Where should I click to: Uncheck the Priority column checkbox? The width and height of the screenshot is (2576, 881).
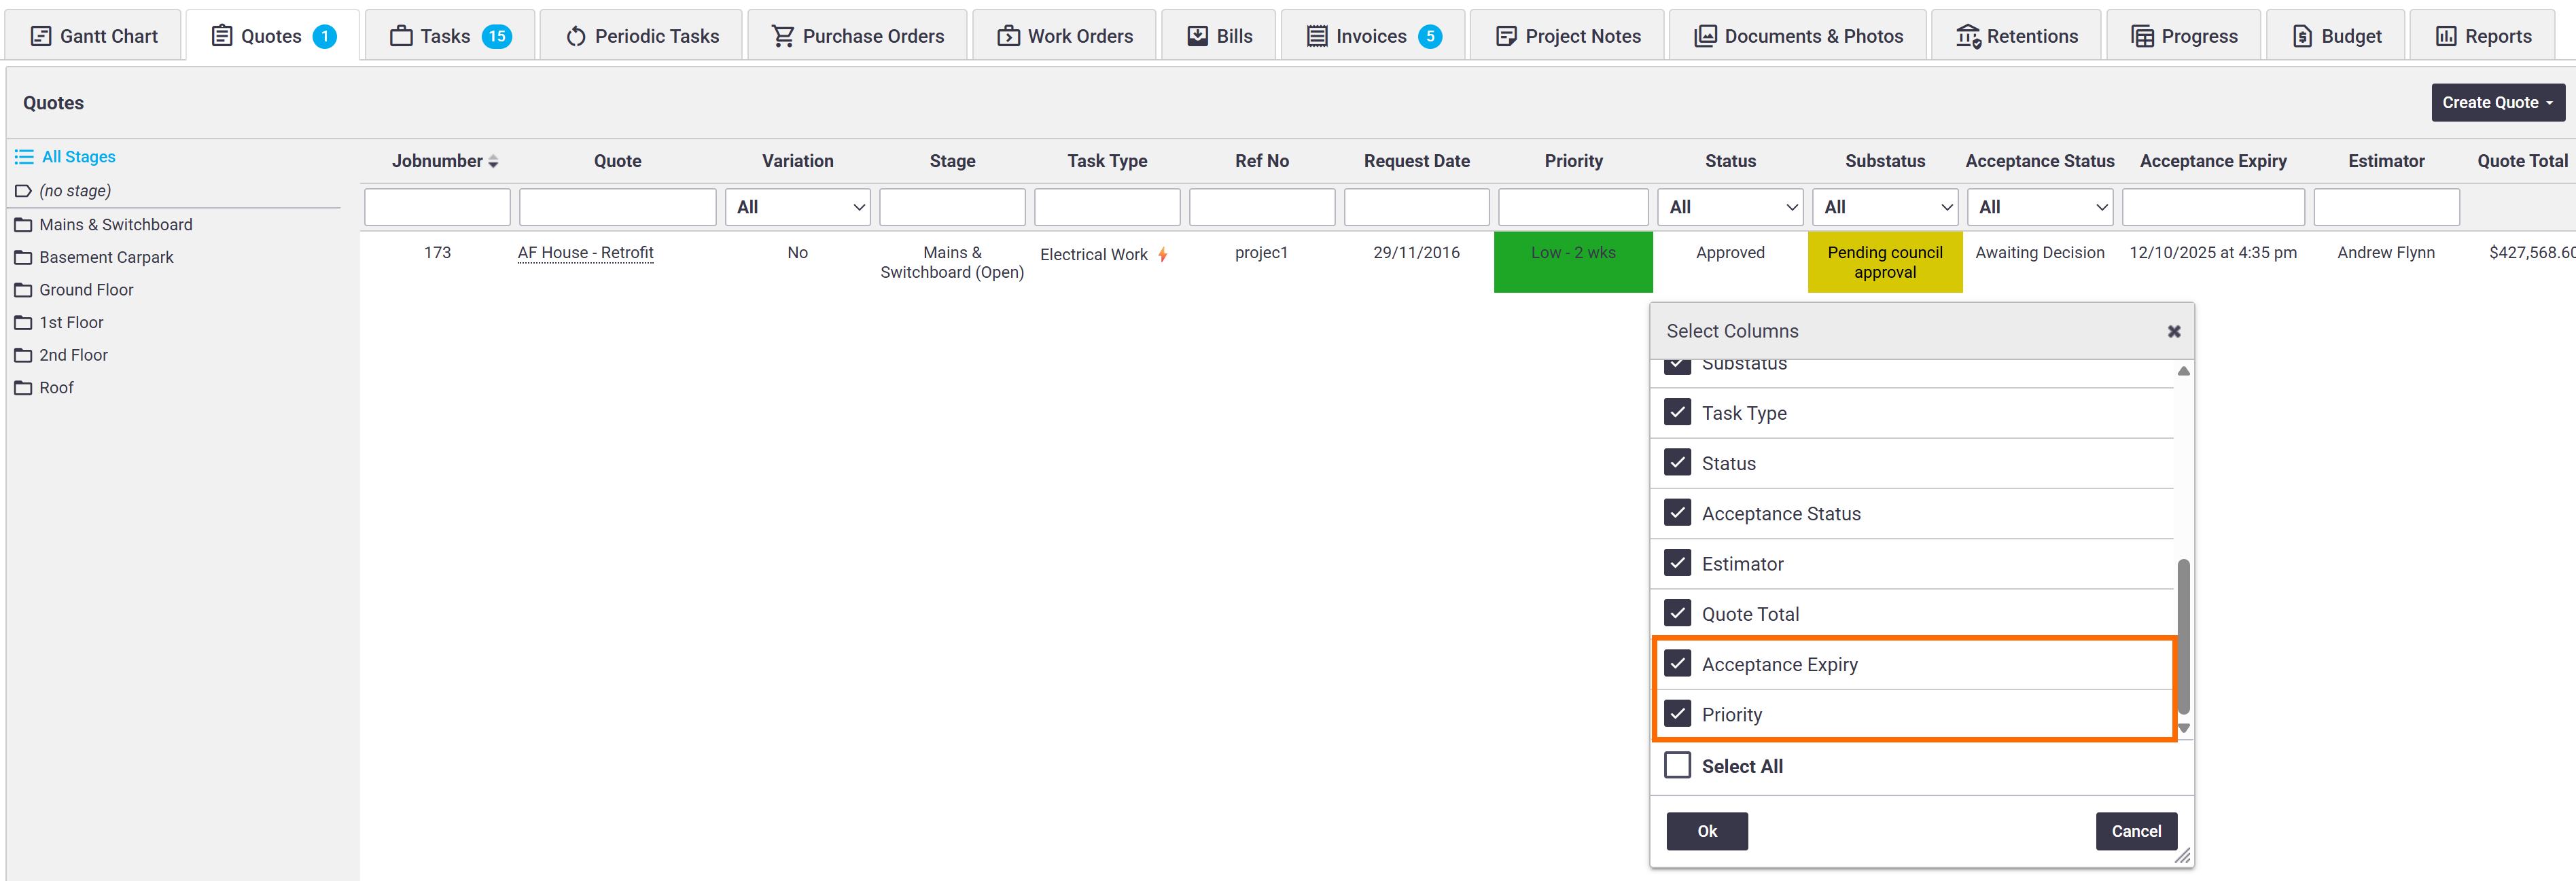(x=1677, y=713)
